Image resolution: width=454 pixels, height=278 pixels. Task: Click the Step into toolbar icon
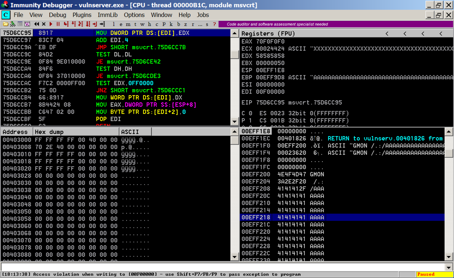(x=66, y=24)
